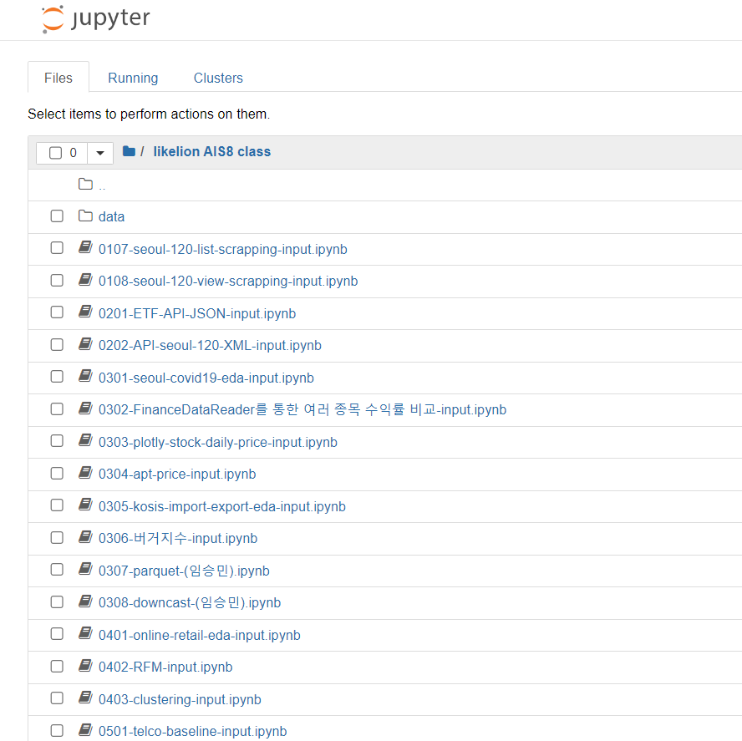Click notebook icon for 0301-seoul-covid19-eda-input.ipynb
Screen dimensions: 742x741
85,376
